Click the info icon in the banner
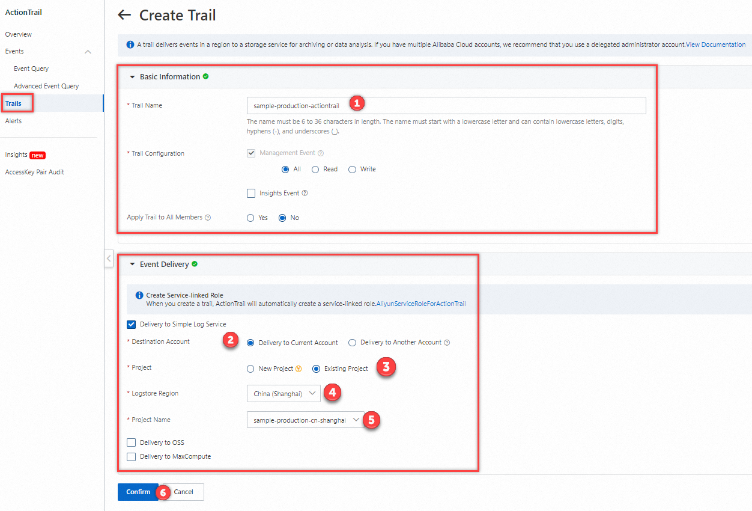752x511 pixels. tap(130, 44)
